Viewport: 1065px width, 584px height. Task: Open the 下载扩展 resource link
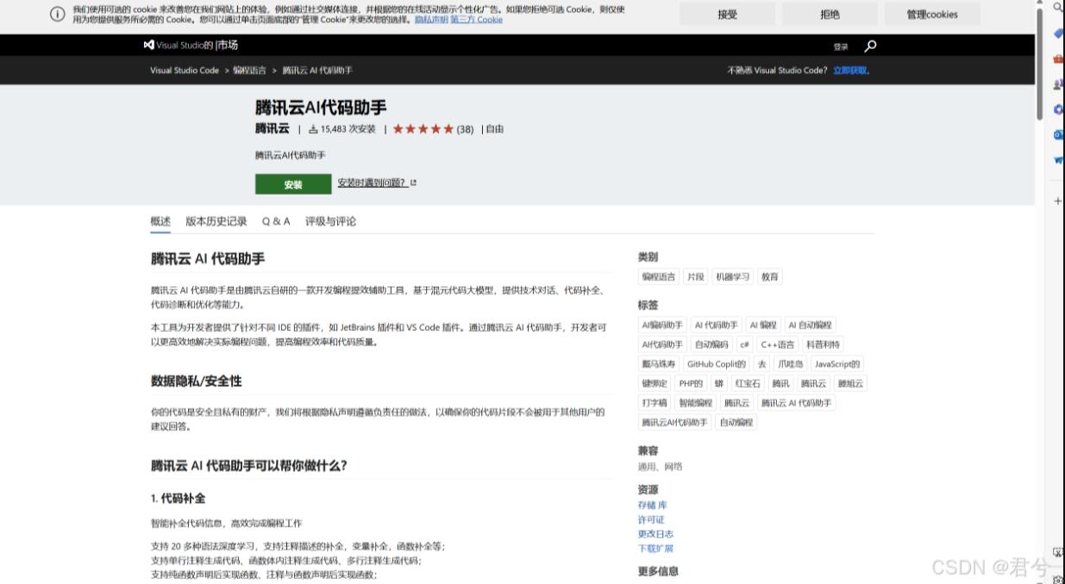(655, 547)
